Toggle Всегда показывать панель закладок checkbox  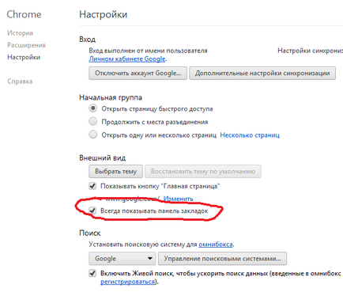(x=92, y=211)
